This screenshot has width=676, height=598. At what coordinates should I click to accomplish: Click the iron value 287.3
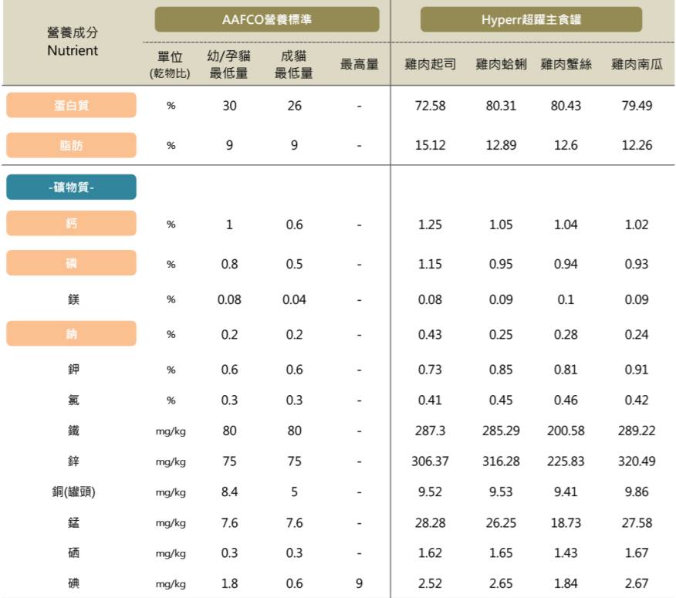[430, 431]
